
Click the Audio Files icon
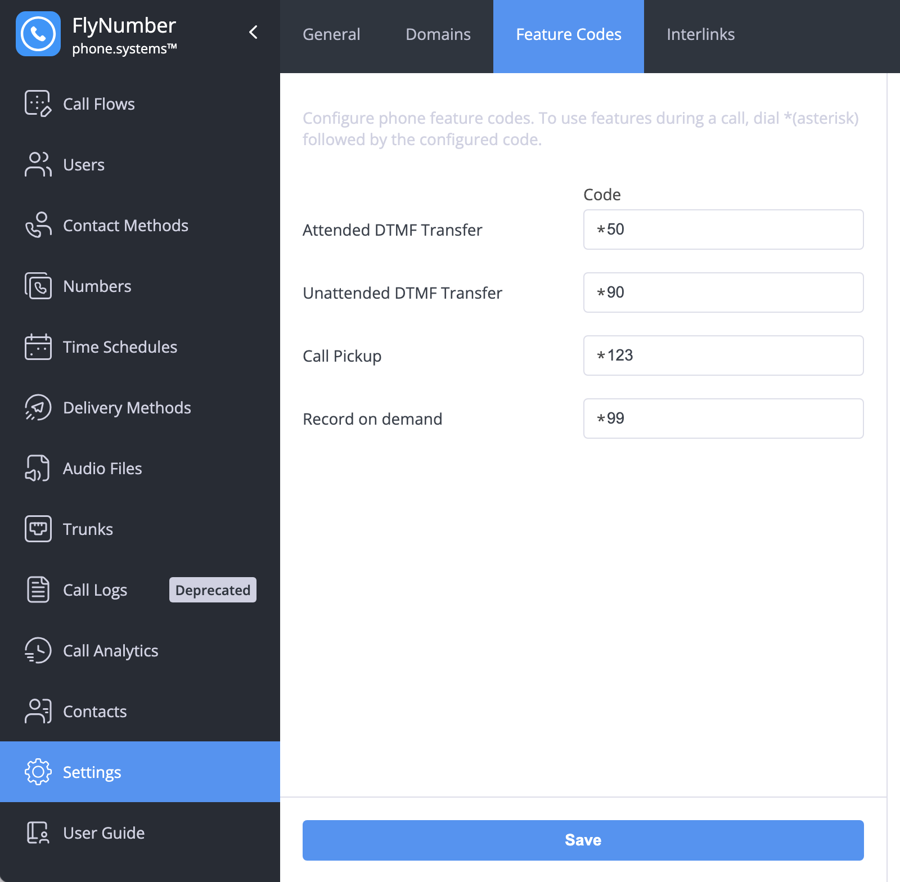click(x=38, y=468)
